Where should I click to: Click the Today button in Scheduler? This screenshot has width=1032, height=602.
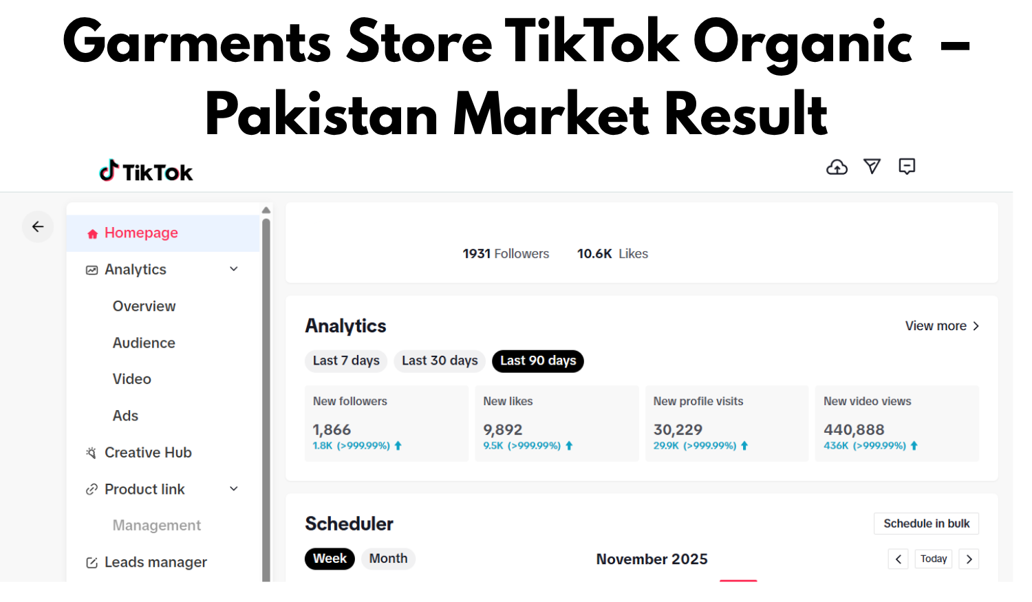click(x=934, y=559)
